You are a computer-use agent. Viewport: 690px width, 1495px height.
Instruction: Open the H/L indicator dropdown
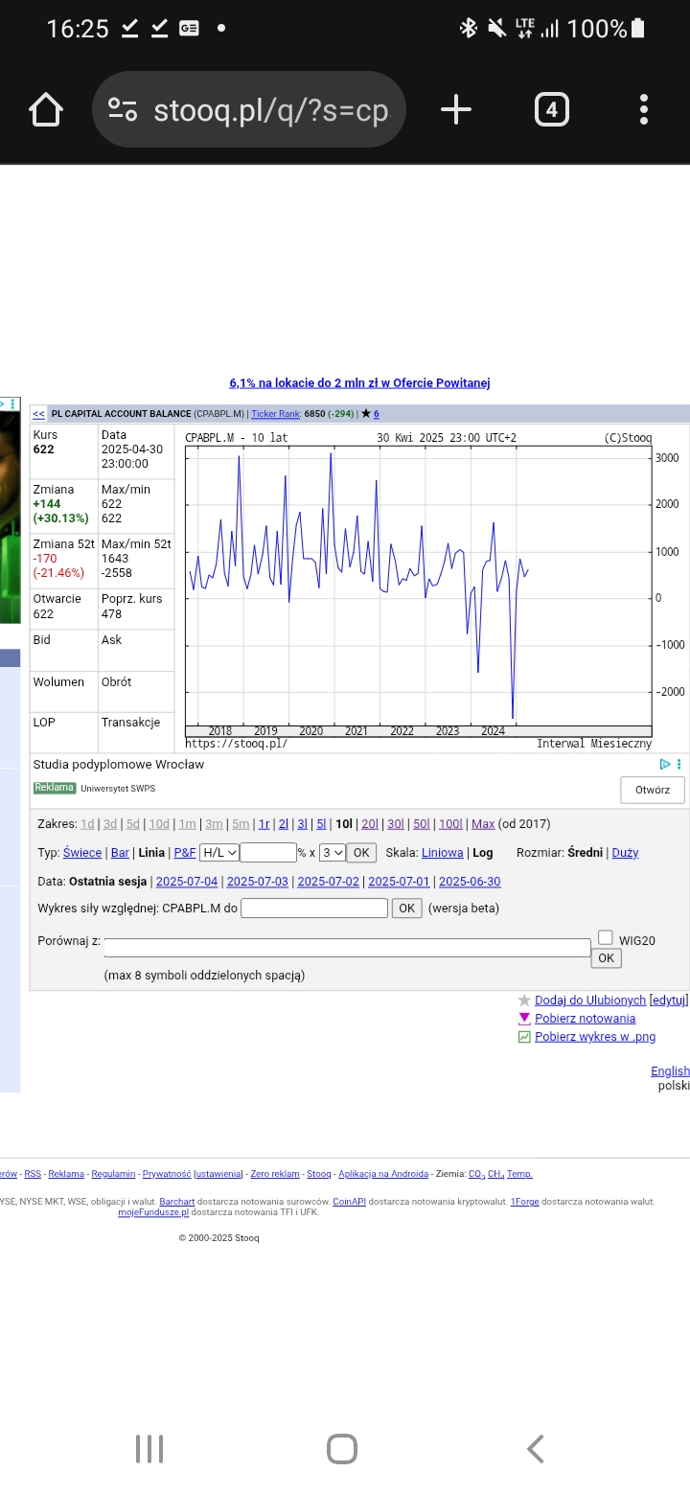(219, 852)
